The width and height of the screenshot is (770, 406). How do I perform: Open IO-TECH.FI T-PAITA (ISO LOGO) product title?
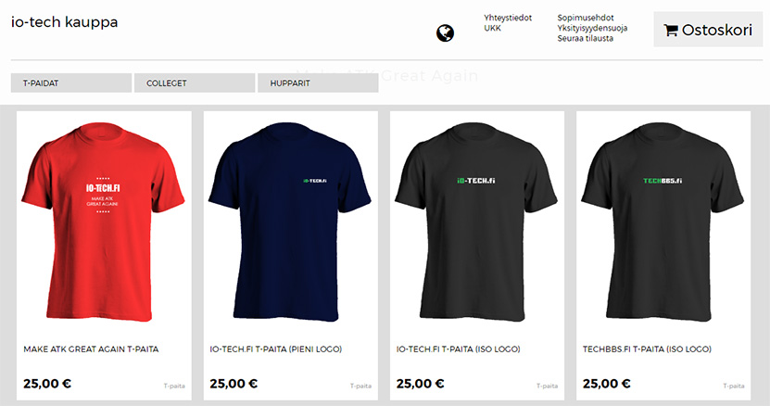click(458, 349)
